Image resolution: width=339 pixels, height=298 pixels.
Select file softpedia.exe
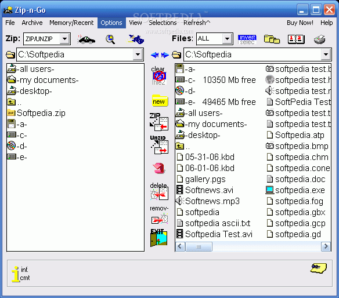pos(295,190)
